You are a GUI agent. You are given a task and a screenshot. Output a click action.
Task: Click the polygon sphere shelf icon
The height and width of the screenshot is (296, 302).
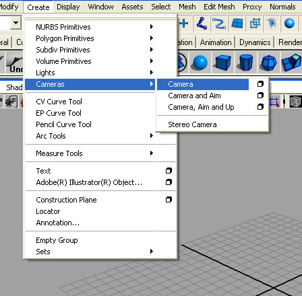pos(200,63)
